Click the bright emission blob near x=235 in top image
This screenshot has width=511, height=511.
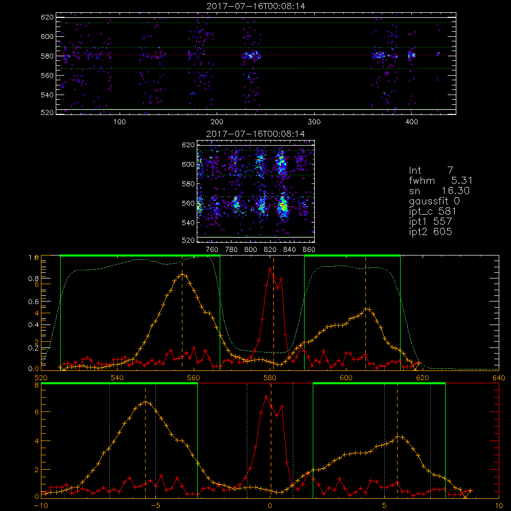(251, 55)
